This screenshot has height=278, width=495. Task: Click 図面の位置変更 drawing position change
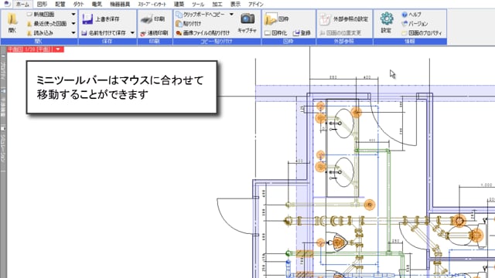340,32
